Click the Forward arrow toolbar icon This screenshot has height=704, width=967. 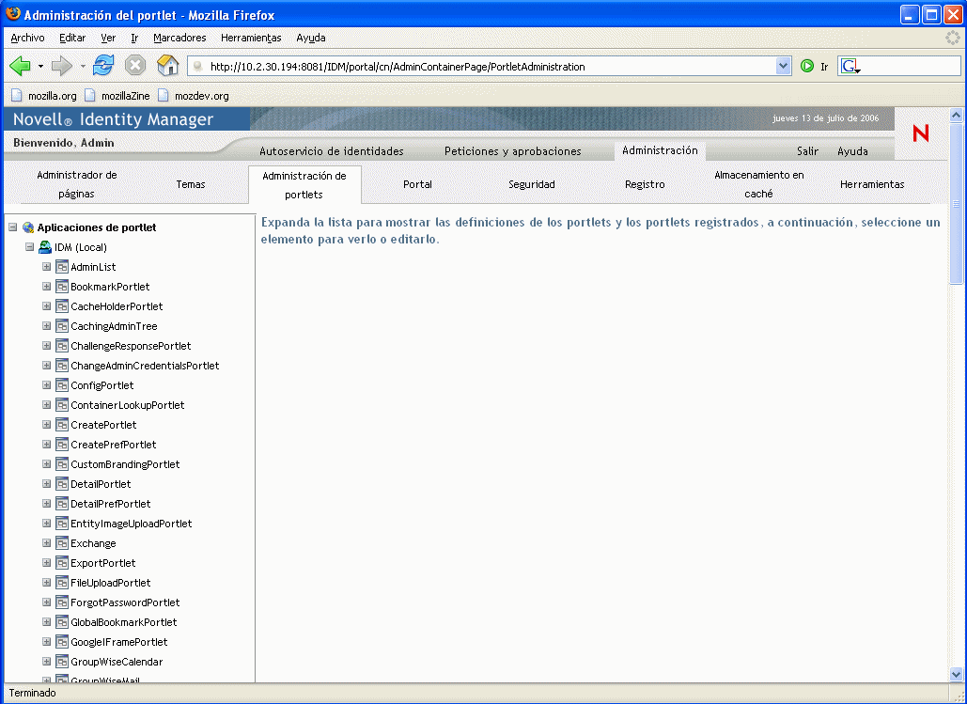click(62, 66)
